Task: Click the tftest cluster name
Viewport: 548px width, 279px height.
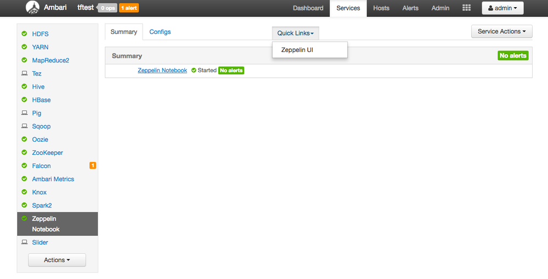Action: click(86, 7)
